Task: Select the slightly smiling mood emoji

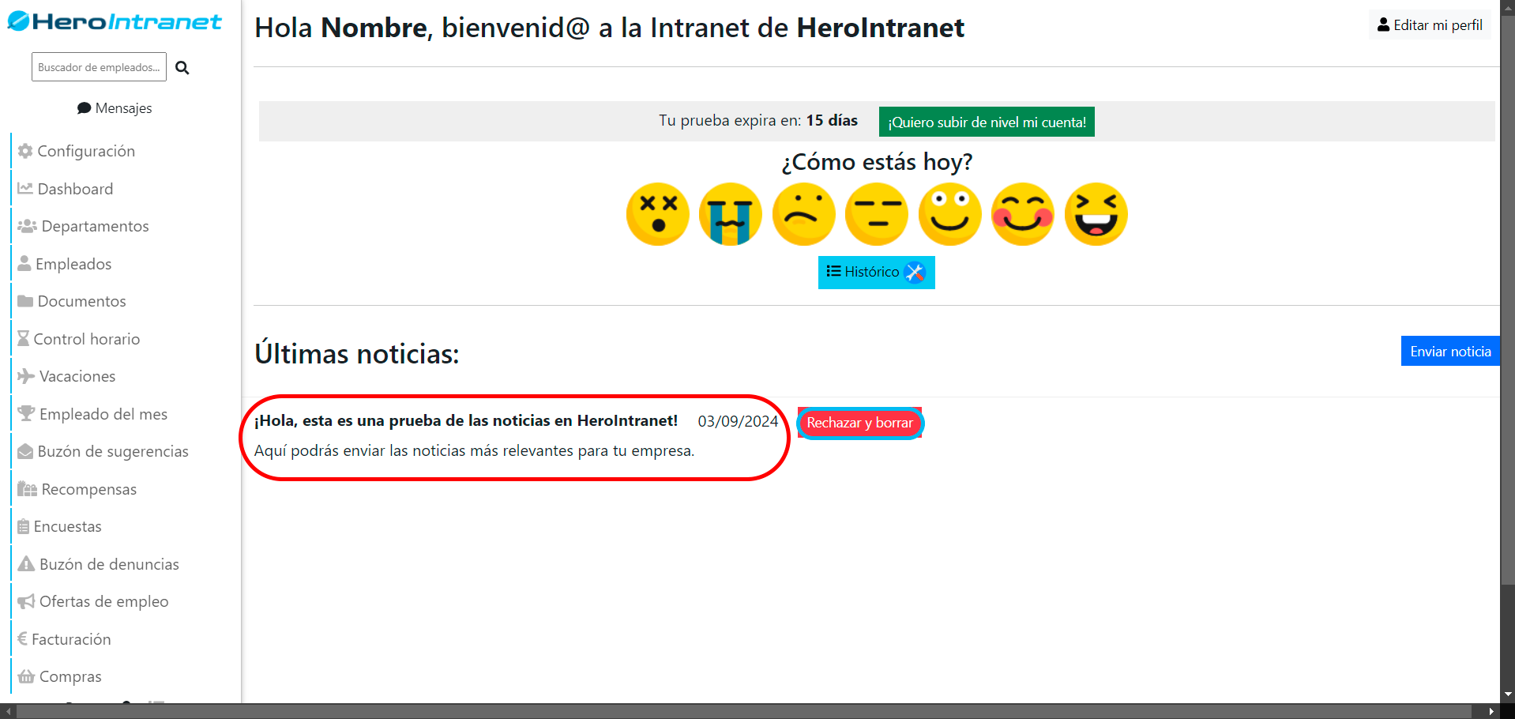Action: point(949,214)
